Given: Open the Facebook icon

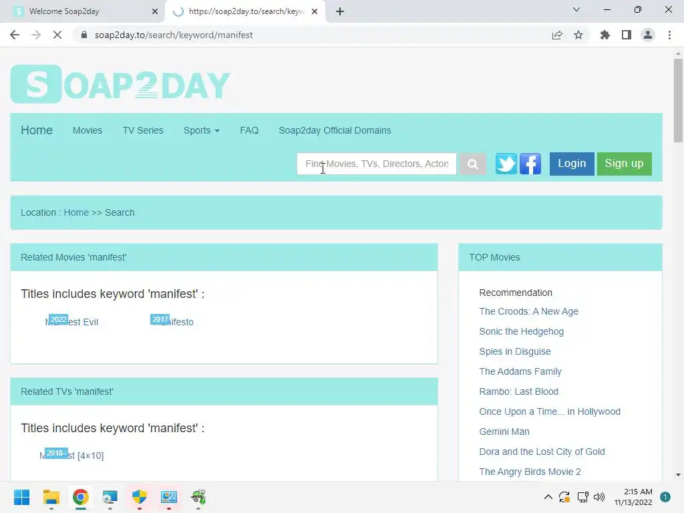Looking at the screenshot, I should [x=530, y=164].
